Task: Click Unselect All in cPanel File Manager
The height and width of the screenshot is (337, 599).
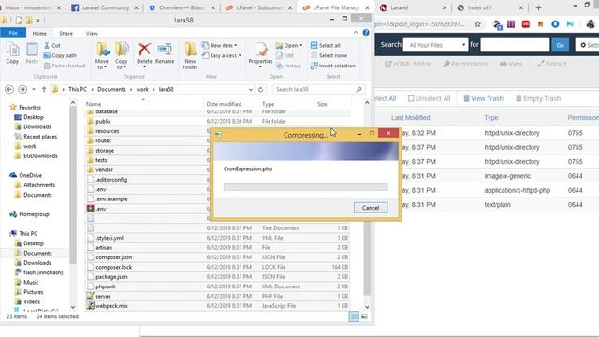Action: click(429, 98)
